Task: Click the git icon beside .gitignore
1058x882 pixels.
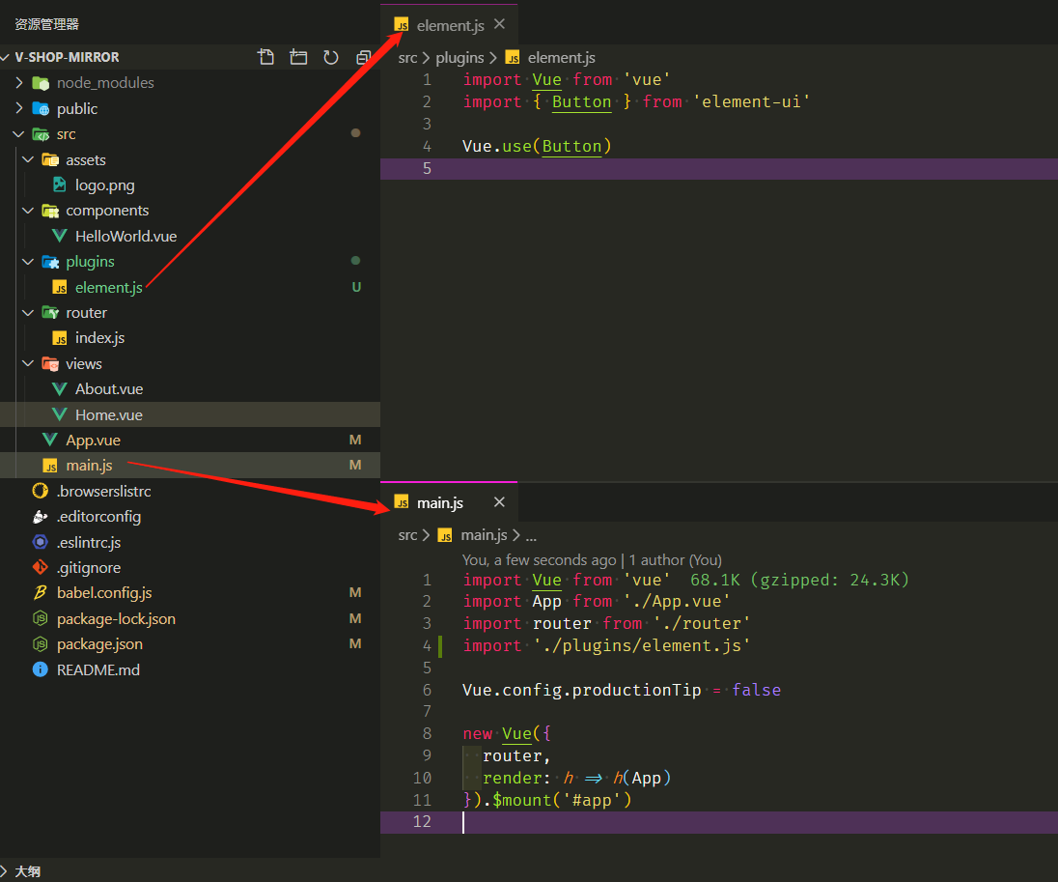Action: pyautogui.click(x=41, y=567)
